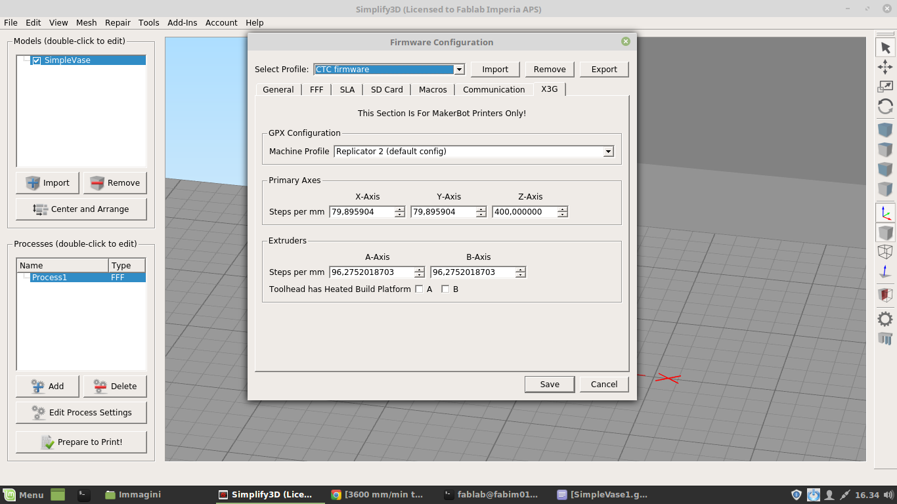Import a firmware profile in dialog

(495, 70)
